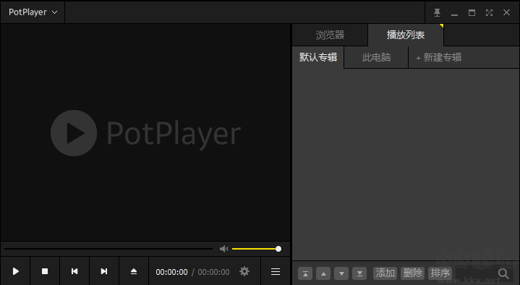The width and height of the screenshot is (520, 285).
Task: Move selected item to the top of playlist
Action: [305, 273]
